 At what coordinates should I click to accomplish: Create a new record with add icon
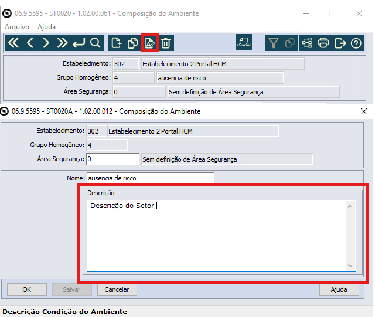click(117, 43)
